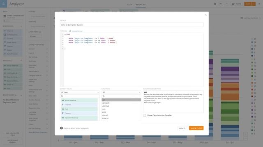
Task: Select Channel field in dataset fields list
Action: [x=79, y=105]
